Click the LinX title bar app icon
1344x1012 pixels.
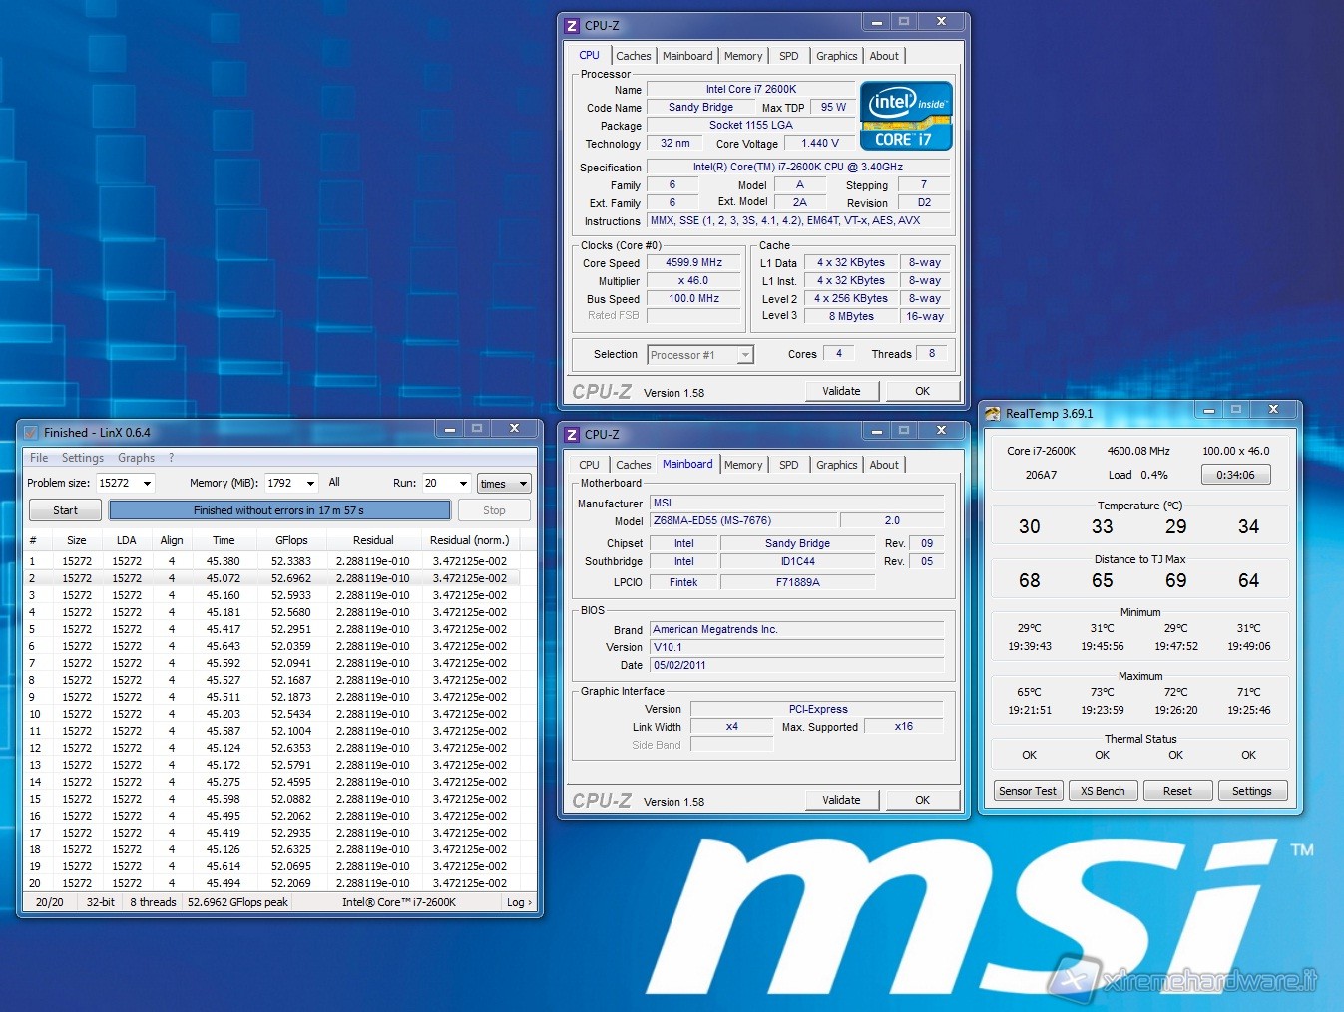[x=30, y=432]
